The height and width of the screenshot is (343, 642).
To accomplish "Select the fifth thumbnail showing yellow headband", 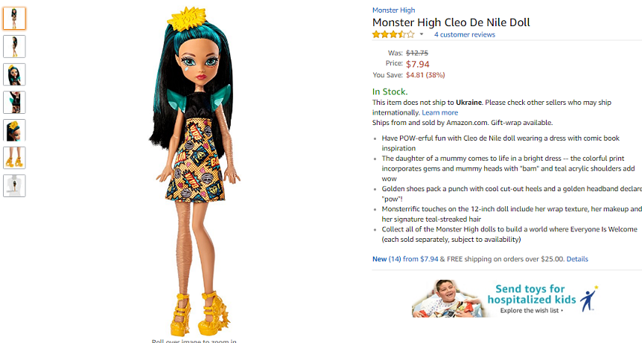I will [14, 130].
